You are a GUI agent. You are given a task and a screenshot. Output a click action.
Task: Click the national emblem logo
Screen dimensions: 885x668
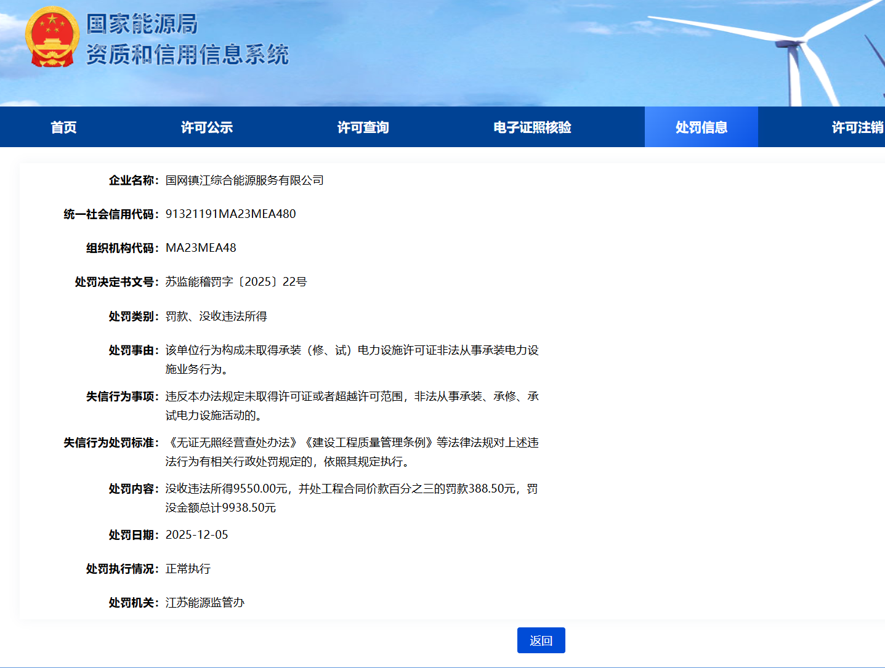click(x=52, y=38)
